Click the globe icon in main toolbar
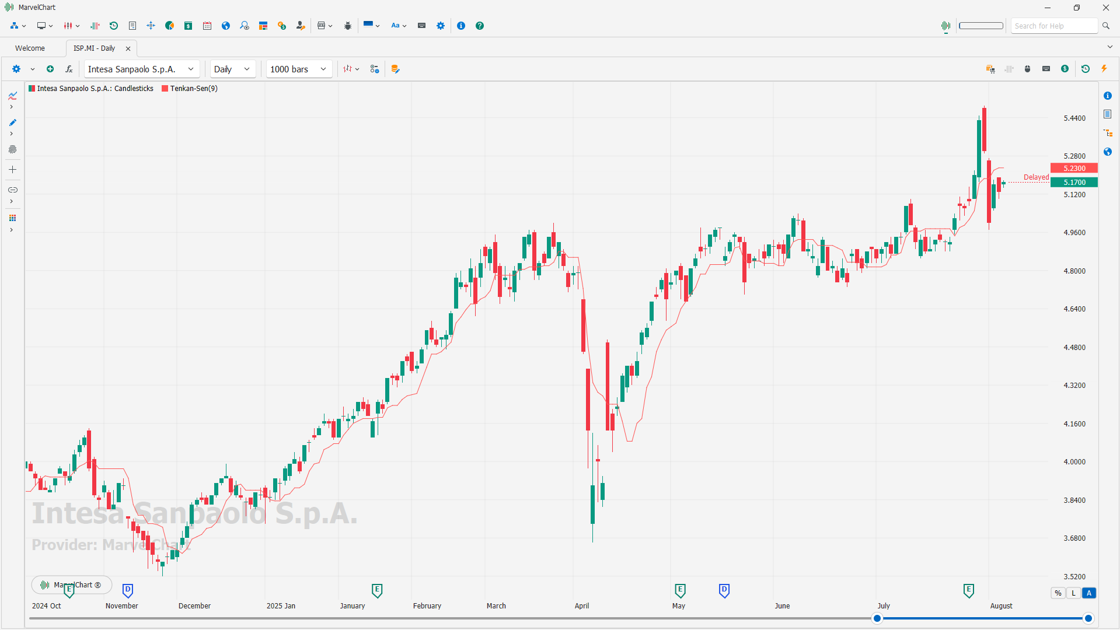The width and height of the screenshot is (1120, 630). pyautogui.click(x=226, y=26)
